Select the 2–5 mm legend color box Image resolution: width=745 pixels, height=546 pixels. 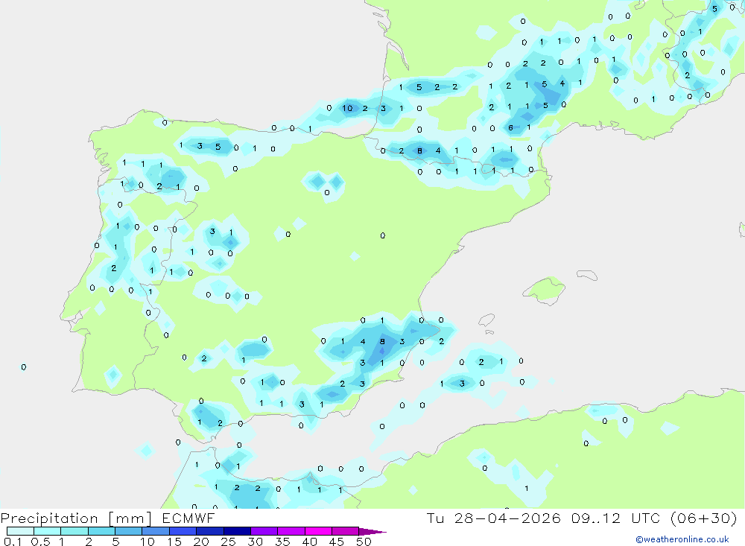coord(101,531)
